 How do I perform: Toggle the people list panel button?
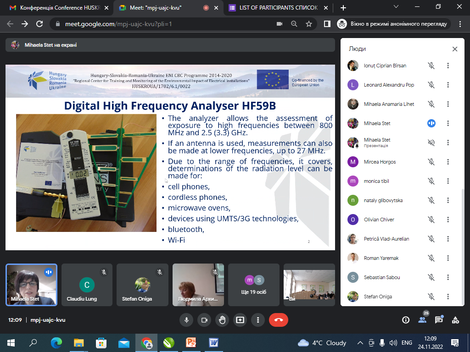pos(422,320)
